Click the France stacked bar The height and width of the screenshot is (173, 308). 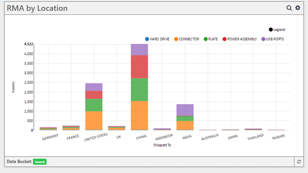71,128
